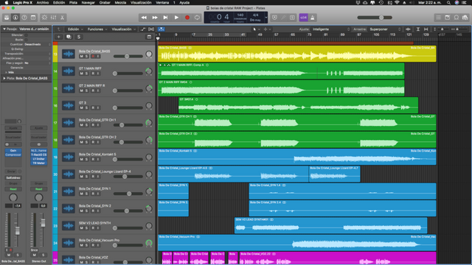Enable the Catch Playhead blue button
This screenshot has width=472, height=265.
[x=162, y=29]
